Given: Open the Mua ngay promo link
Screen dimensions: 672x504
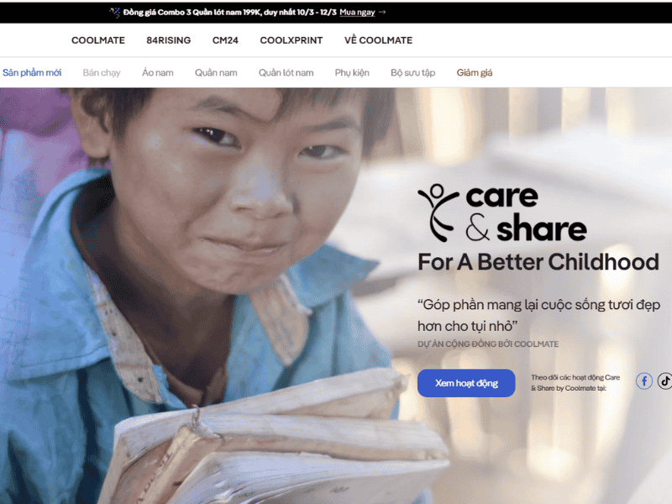Looking at the screenshot, I should click(357, 13).
